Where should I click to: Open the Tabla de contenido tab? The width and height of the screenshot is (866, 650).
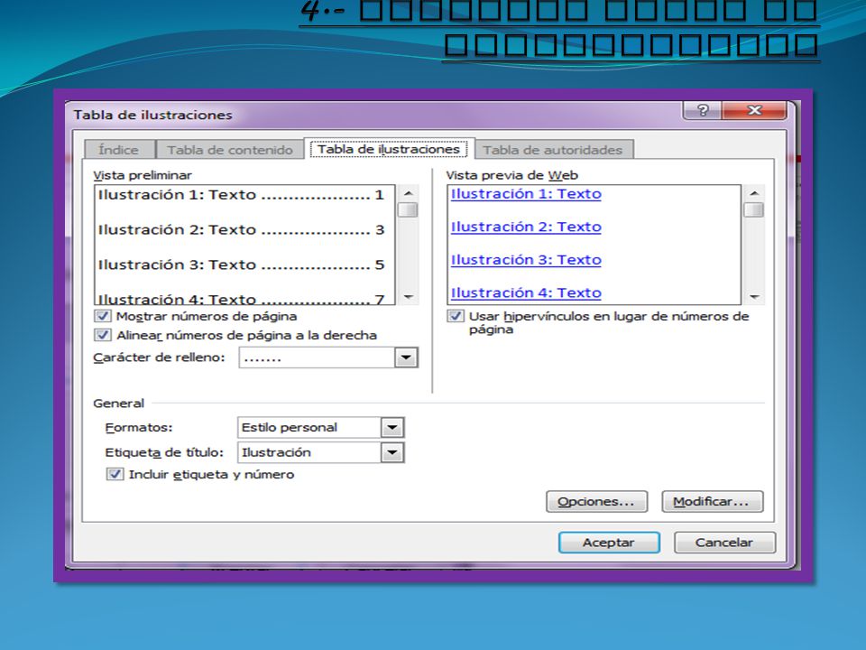(230, 150)
